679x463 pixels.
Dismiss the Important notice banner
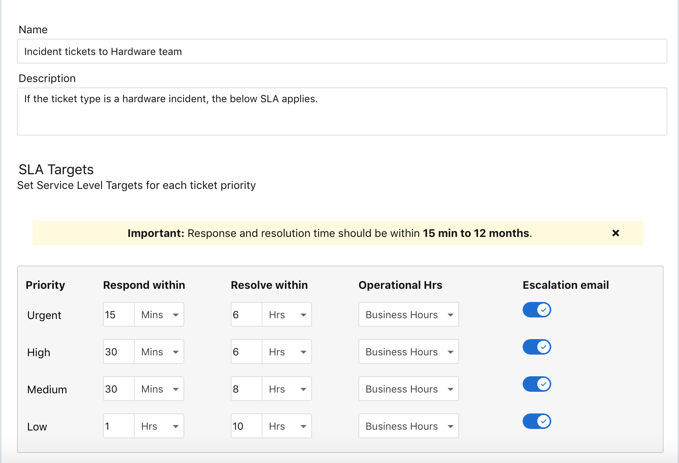[616, 233]
